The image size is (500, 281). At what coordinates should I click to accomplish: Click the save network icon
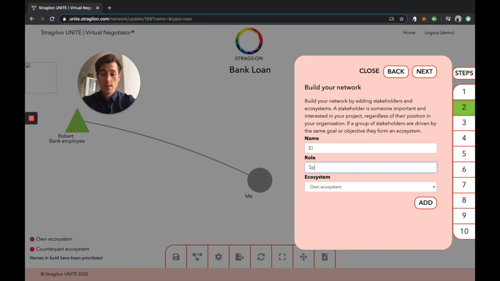tap(176, 257)
